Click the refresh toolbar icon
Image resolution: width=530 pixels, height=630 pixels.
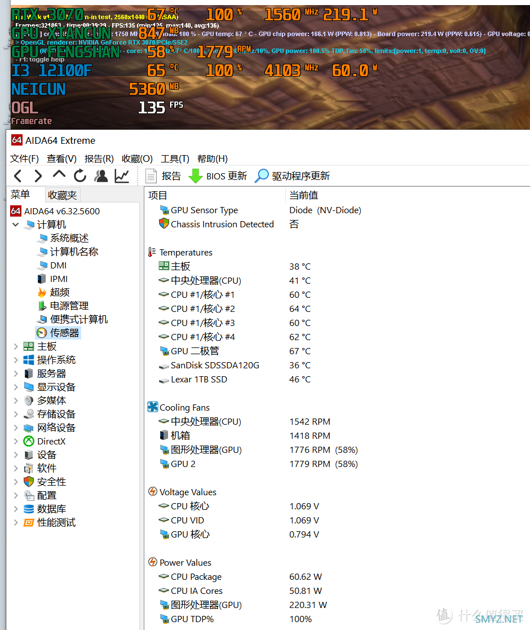click(80, 176)
